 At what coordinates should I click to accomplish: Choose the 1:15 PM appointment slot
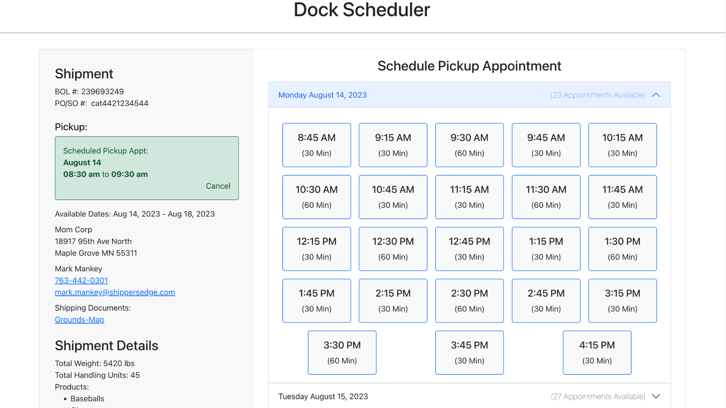(x=546, y=249)
